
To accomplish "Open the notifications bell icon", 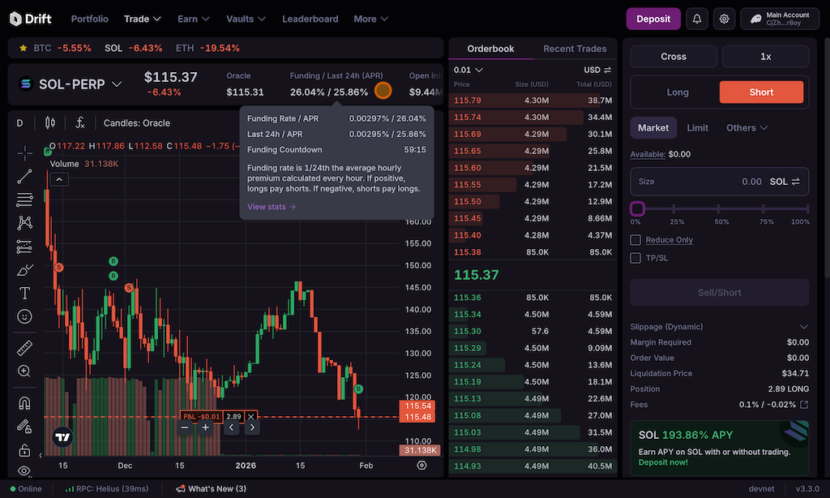I will pos(696,19).
